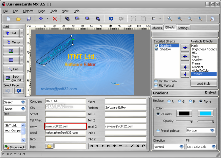The image size is (221, 158).
Task: Click the Memo button
Action: [x=13, y=42]
